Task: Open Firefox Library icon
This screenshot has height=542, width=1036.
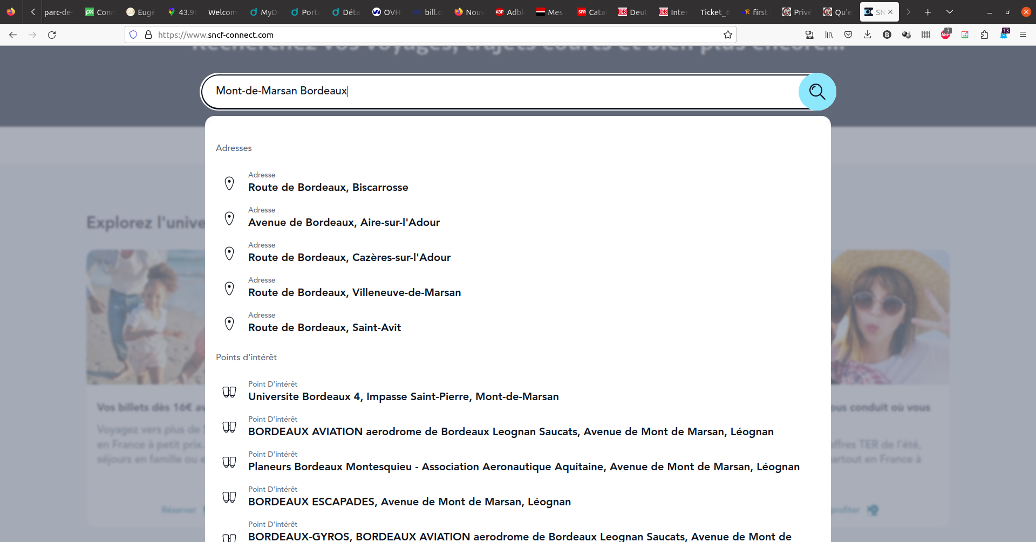Action: point(829,35)
